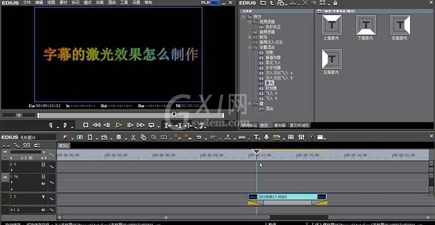Viewport: 435px width, 225px height.
Task: Click the Redo arrow in timeline toolbar
Action: tap(213, 137)
